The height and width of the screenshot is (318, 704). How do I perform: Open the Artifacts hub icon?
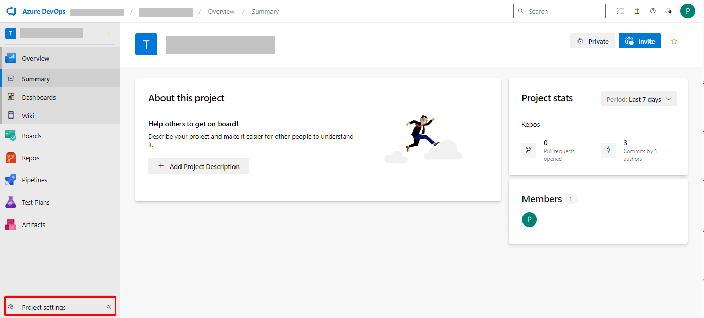[x=11, y=225]
